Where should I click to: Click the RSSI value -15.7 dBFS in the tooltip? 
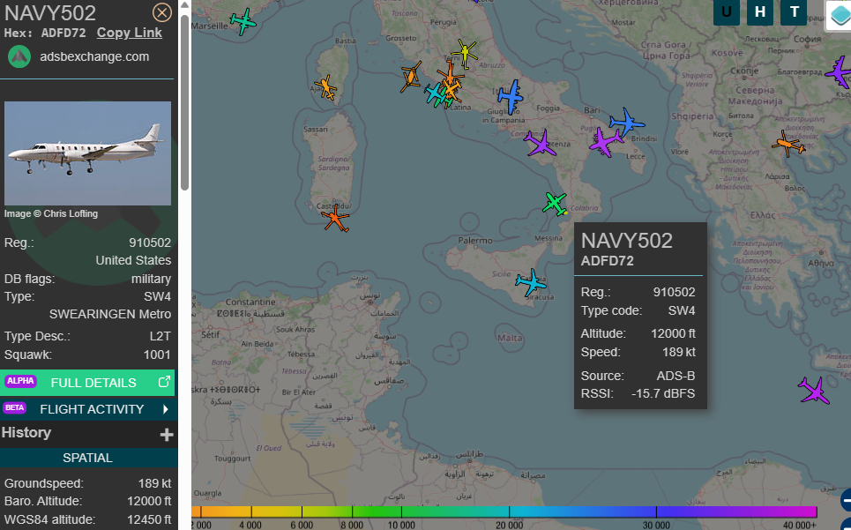663,393
